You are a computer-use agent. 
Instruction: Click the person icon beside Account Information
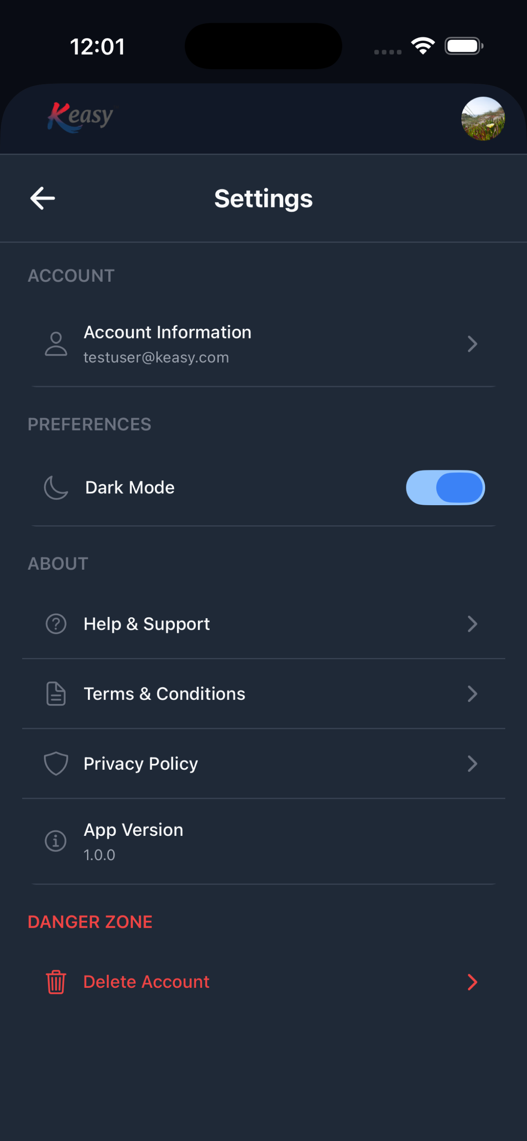[56, 344]
